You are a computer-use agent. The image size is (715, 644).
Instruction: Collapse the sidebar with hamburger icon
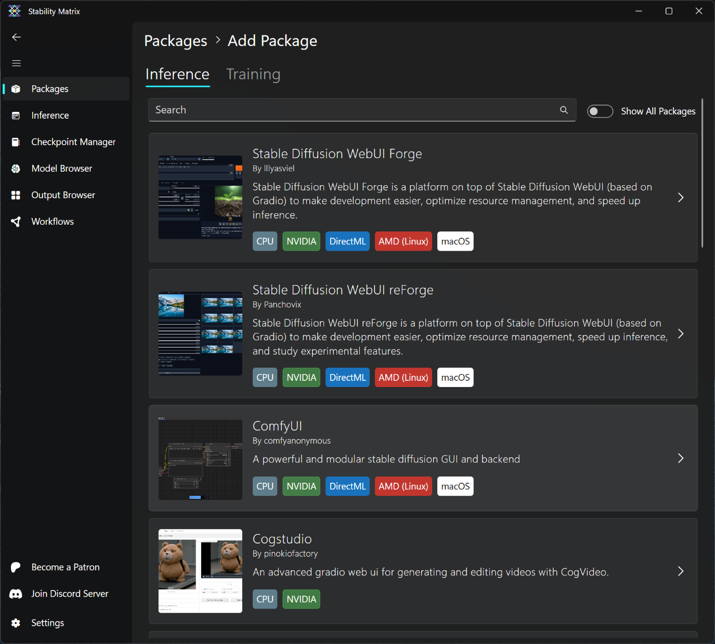(x=17, y=63)
